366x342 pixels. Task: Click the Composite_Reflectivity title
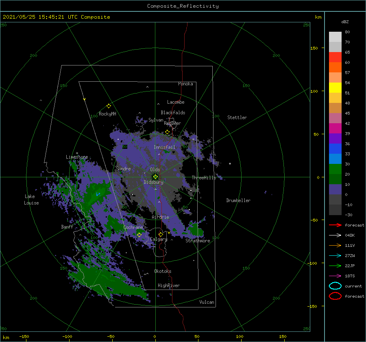(183, 6)
